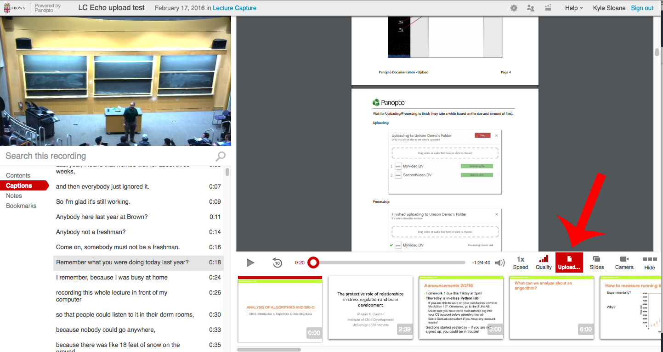
Task: Open the Quality signal bars control
Action: 544,263
